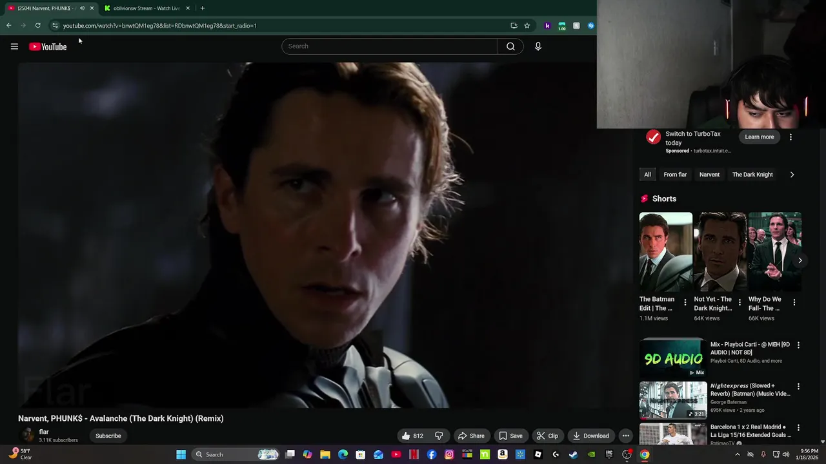826x464 pixels.
Task: Show hidden system tray icons
Action: click(x=737, y=454)
